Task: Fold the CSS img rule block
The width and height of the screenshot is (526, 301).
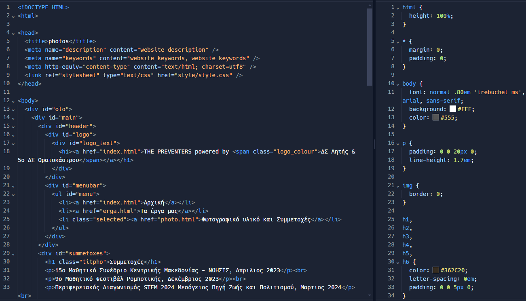Action: pos(398,186)
